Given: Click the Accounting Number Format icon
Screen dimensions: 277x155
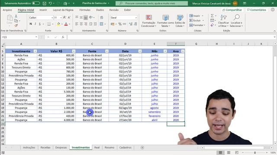Looking at the screenshot, I should (113, 24).
